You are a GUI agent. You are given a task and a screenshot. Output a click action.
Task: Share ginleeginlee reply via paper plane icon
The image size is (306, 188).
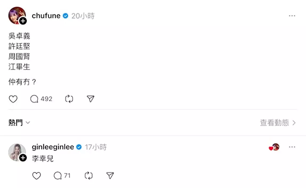[110, 175]
